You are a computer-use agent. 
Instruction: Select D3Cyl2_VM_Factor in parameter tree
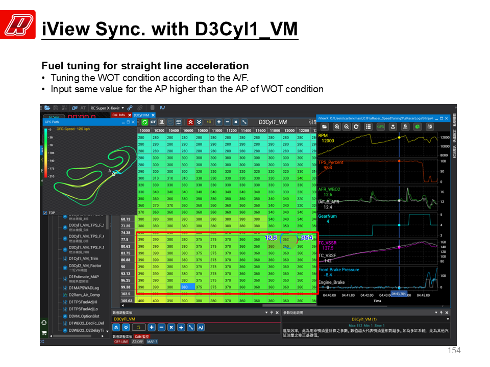tap(85, 266)
